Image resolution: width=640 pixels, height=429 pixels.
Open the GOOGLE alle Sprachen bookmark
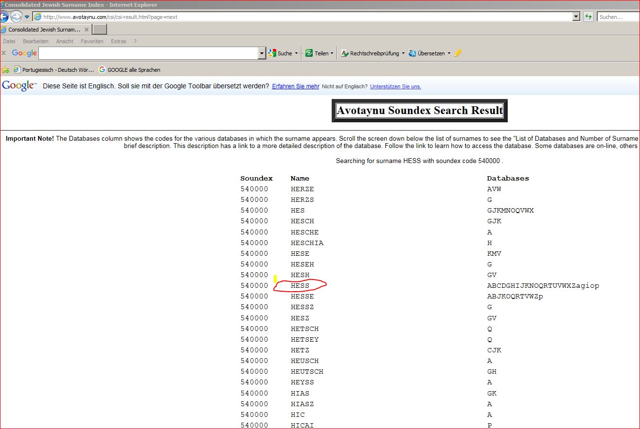tap(129, 70)
